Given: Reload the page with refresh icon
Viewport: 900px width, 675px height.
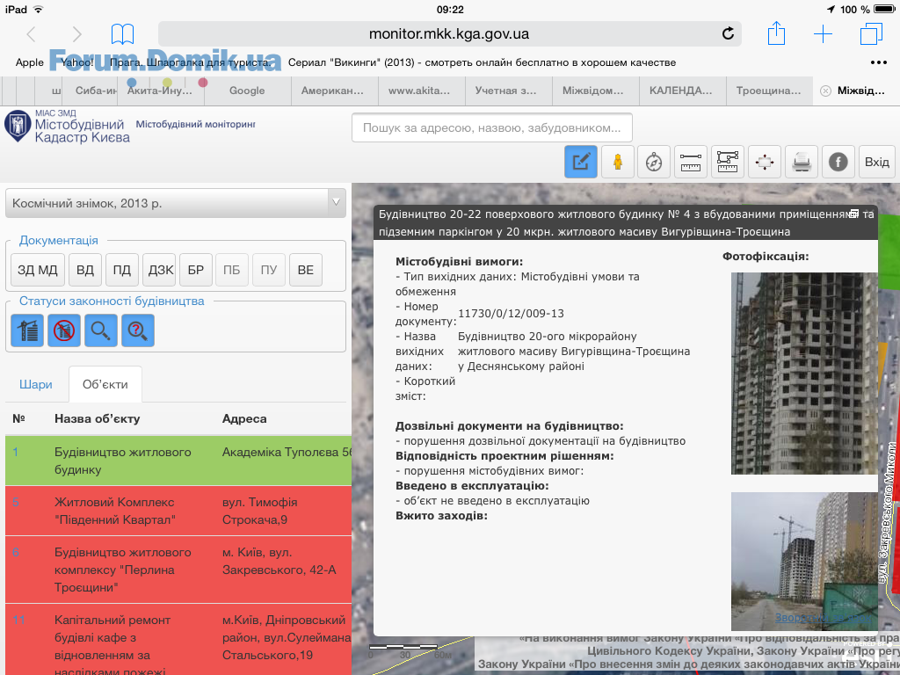Looking at the screenshot, I should pyautogui.click(x=728, y=33).
